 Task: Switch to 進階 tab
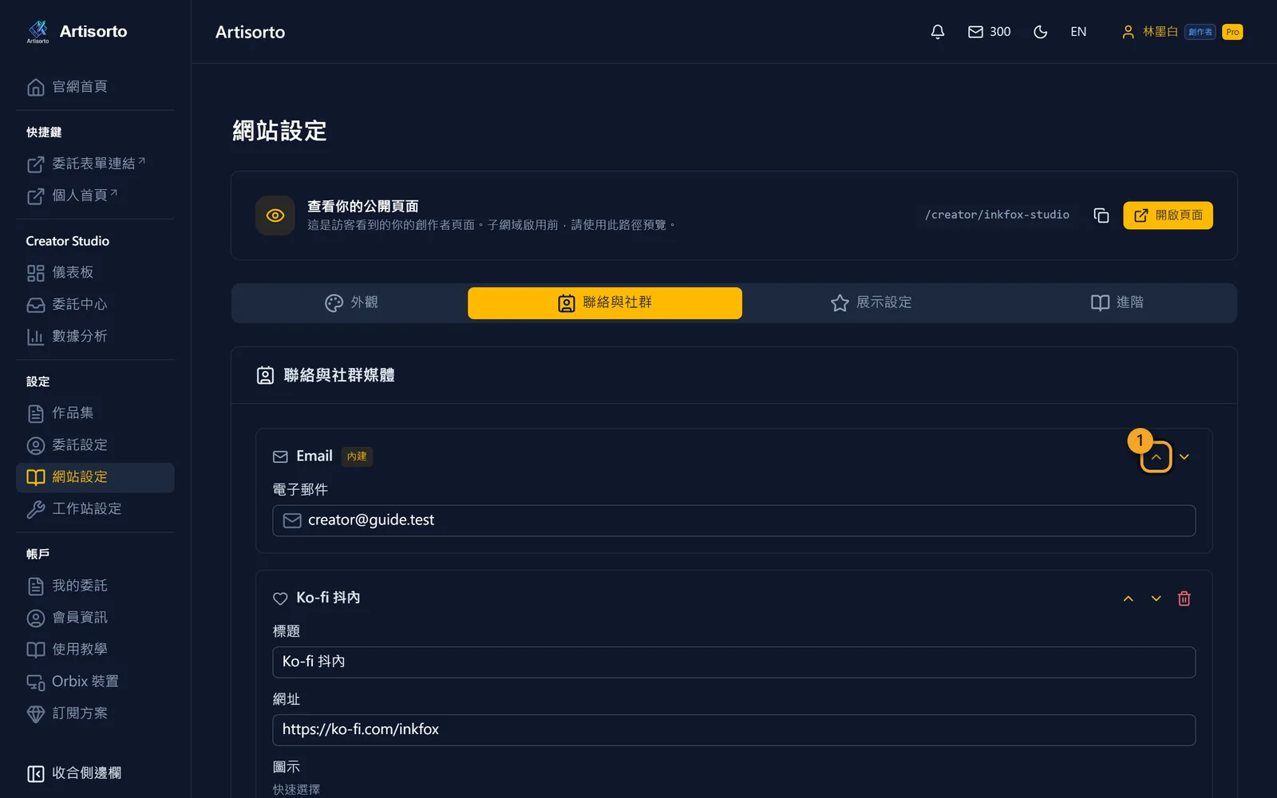[1117, 303]
